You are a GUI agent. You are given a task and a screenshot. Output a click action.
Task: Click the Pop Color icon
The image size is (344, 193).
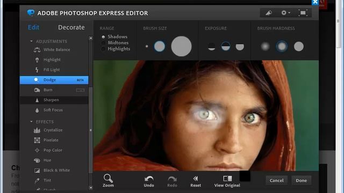37,150
